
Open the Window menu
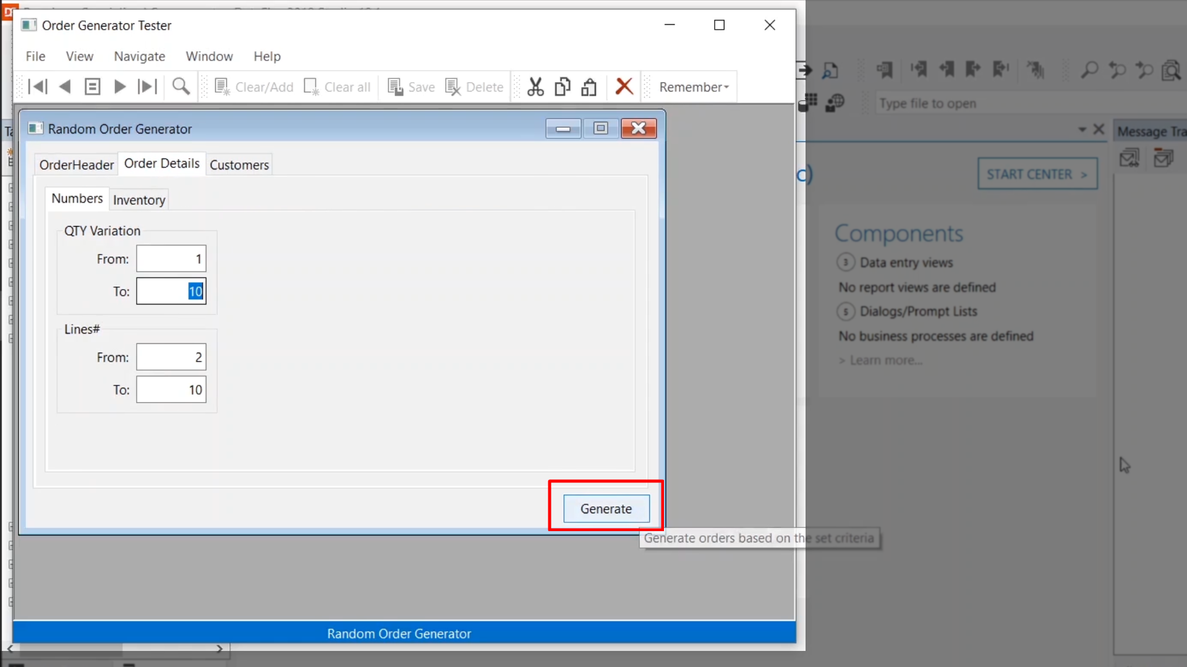pos(209,56)
